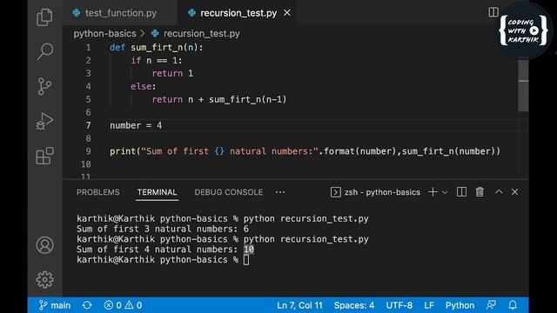Viewport: 557px width, 313px height.
Task: Open the Explorer view in activity bar
Action: click(44, 17)
